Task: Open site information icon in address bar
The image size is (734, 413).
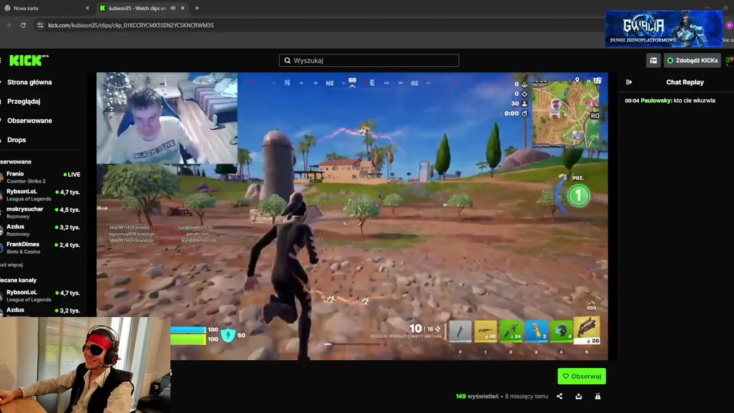Action: tap(40, 25)
